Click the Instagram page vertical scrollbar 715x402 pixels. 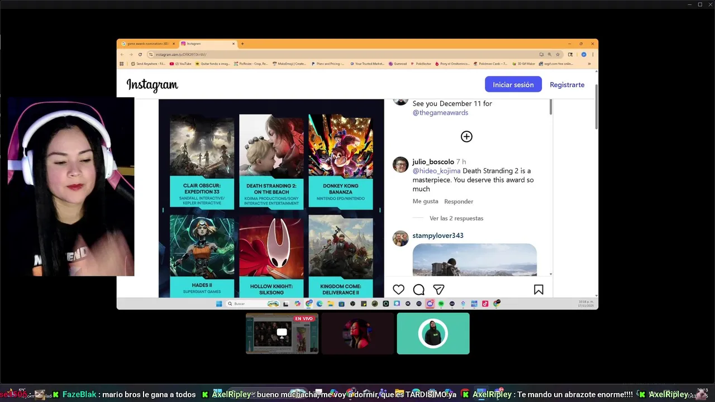[596, 106]
